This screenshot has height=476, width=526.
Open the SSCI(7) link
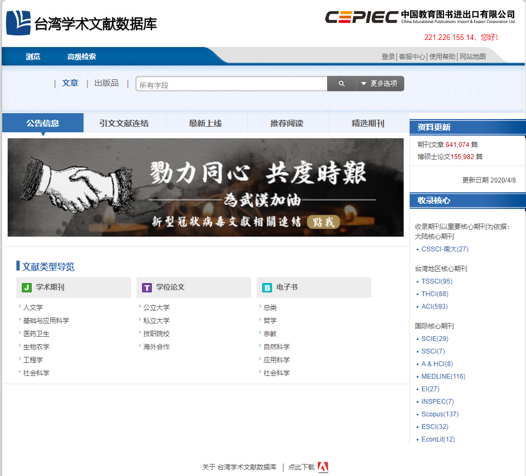(433, 351)
